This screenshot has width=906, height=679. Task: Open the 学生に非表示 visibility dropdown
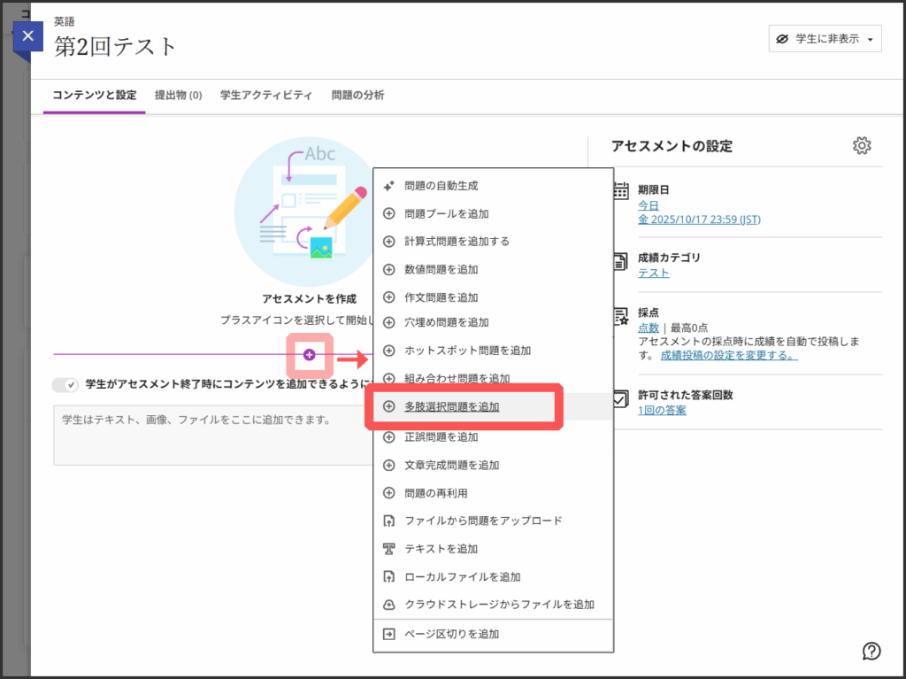tap(825, 39)
